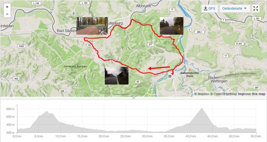Click the checkered finish flag marker

point(170,76)
